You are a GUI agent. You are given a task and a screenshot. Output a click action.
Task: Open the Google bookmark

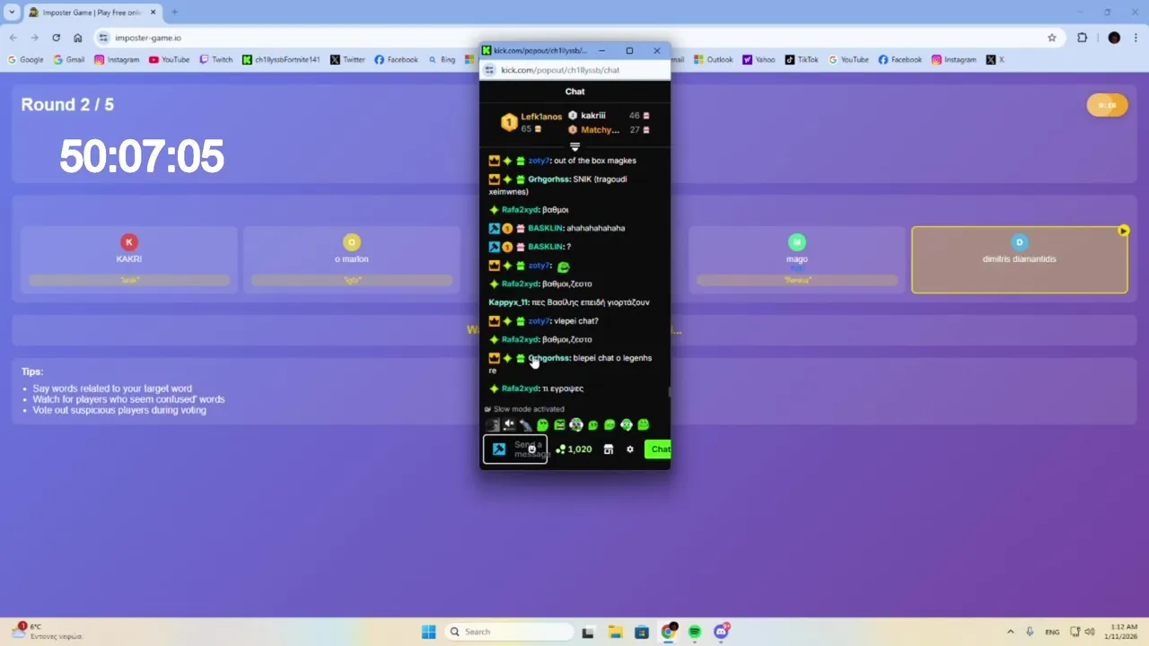coord(25,60)
